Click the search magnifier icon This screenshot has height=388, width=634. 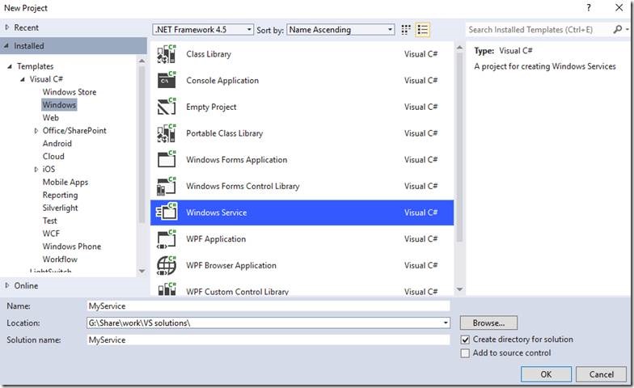[617, 29]
